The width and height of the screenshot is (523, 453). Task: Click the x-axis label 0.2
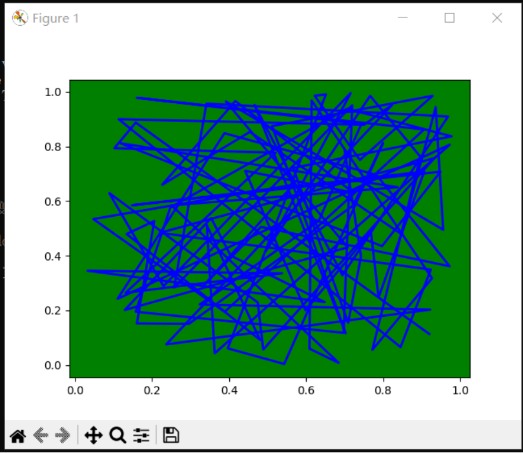pyautogui.click(x=152, y=390)
